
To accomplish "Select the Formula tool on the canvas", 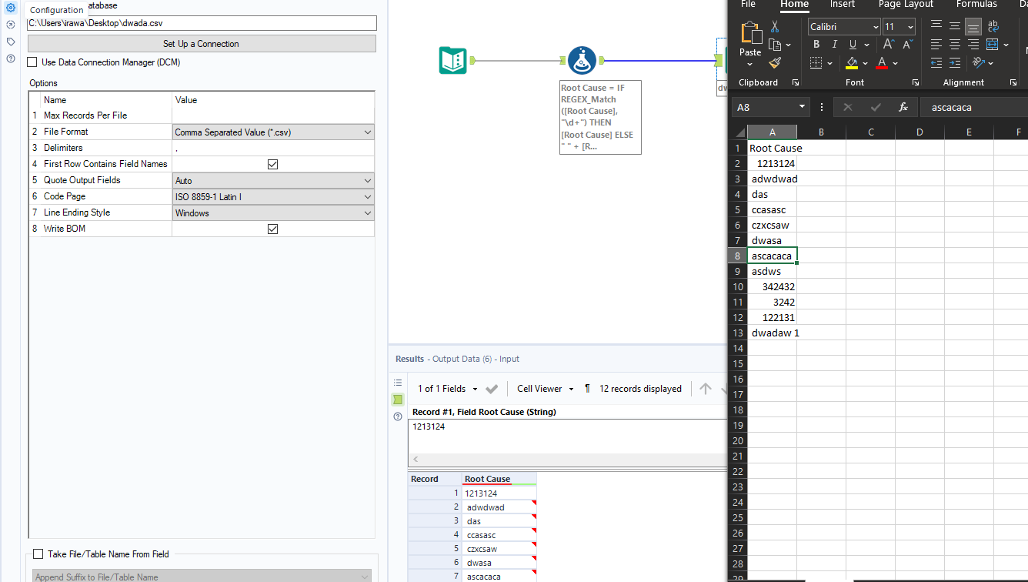I will [582, 59].
